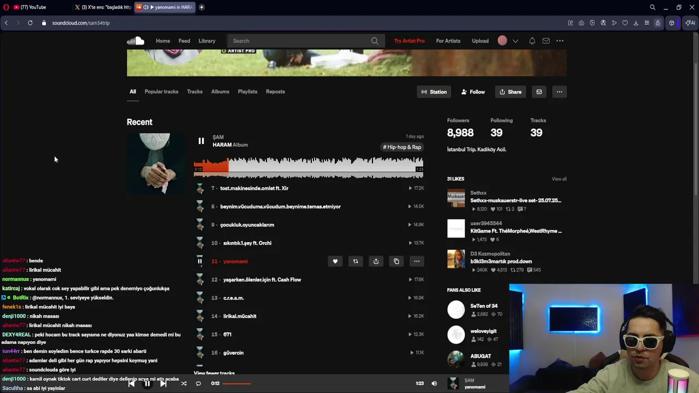Click the search magnifier icon in SoundCloud
The image size is (699, 393).
coord(375,41)
